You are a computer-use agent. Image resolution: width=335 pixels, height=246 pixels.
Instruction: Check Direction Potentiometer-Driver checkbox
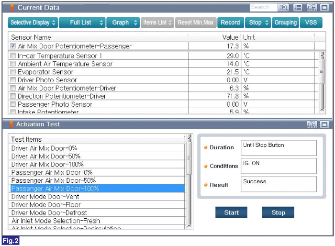13,96
